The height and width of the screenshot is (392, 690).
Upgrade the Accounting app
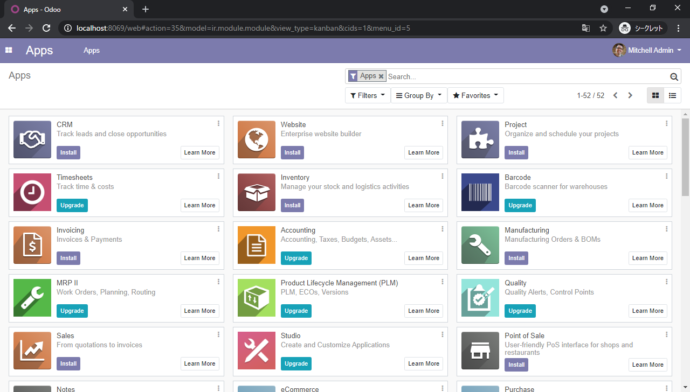296,258
